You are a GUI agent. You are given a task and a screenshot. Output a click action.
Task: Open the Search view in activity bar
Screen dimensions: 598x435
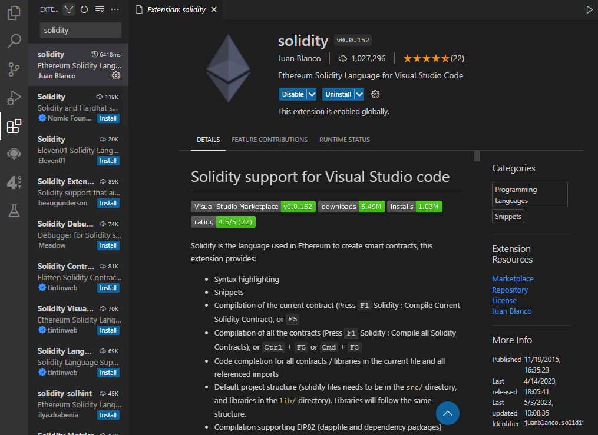(x=14, y=41)
